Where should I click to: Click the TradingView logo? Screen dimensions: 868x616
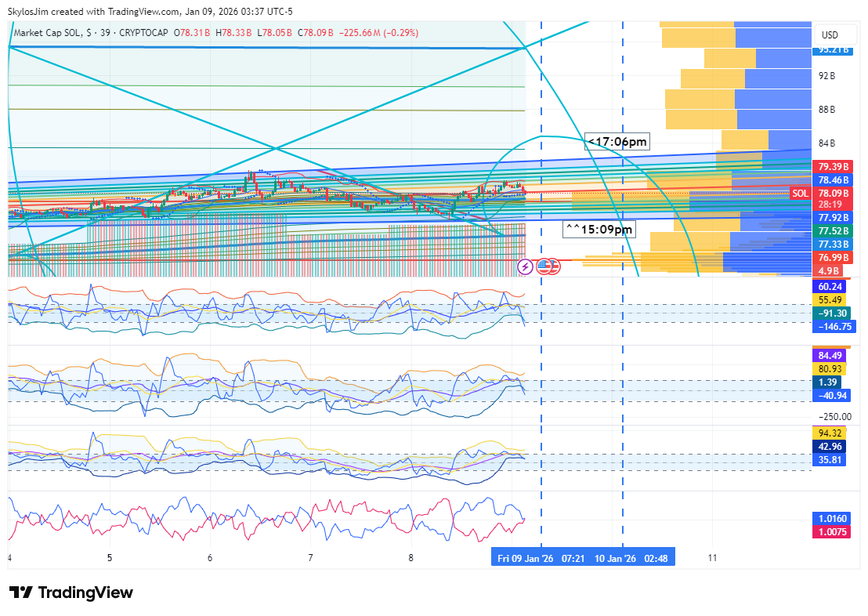(x=71, y=592)
